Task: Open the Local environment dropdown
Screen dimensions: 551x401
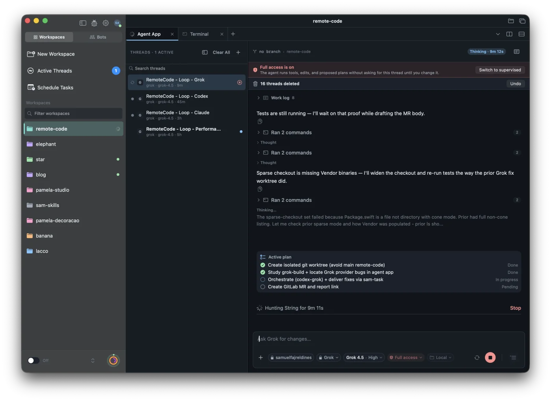Action: pyautogui.click(x=440, y=358)
